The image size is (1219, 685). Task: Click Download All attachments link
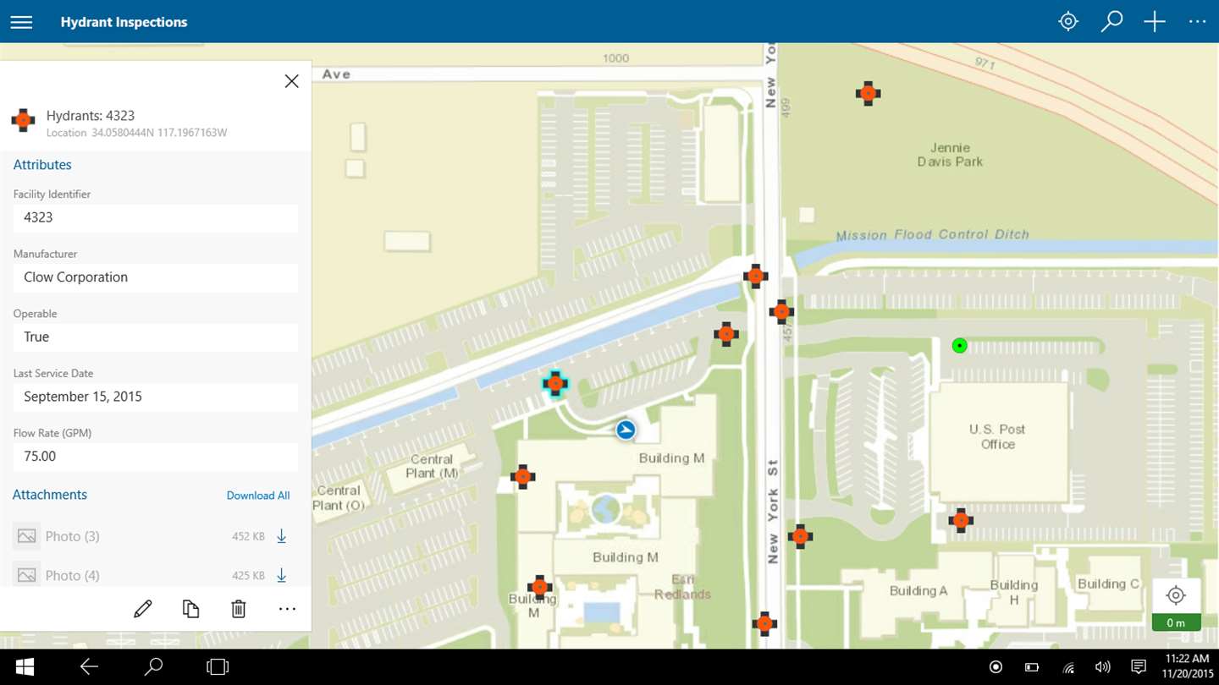pos(258,496)
